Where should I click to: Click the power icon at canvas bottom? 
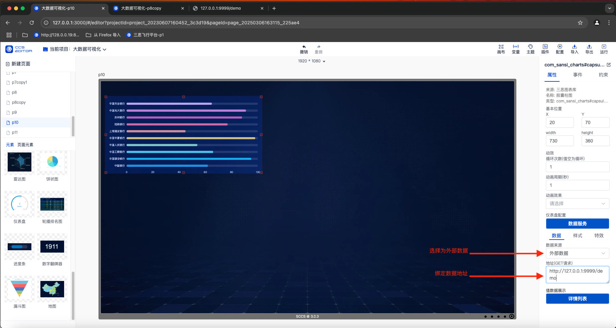pos(511,316)
